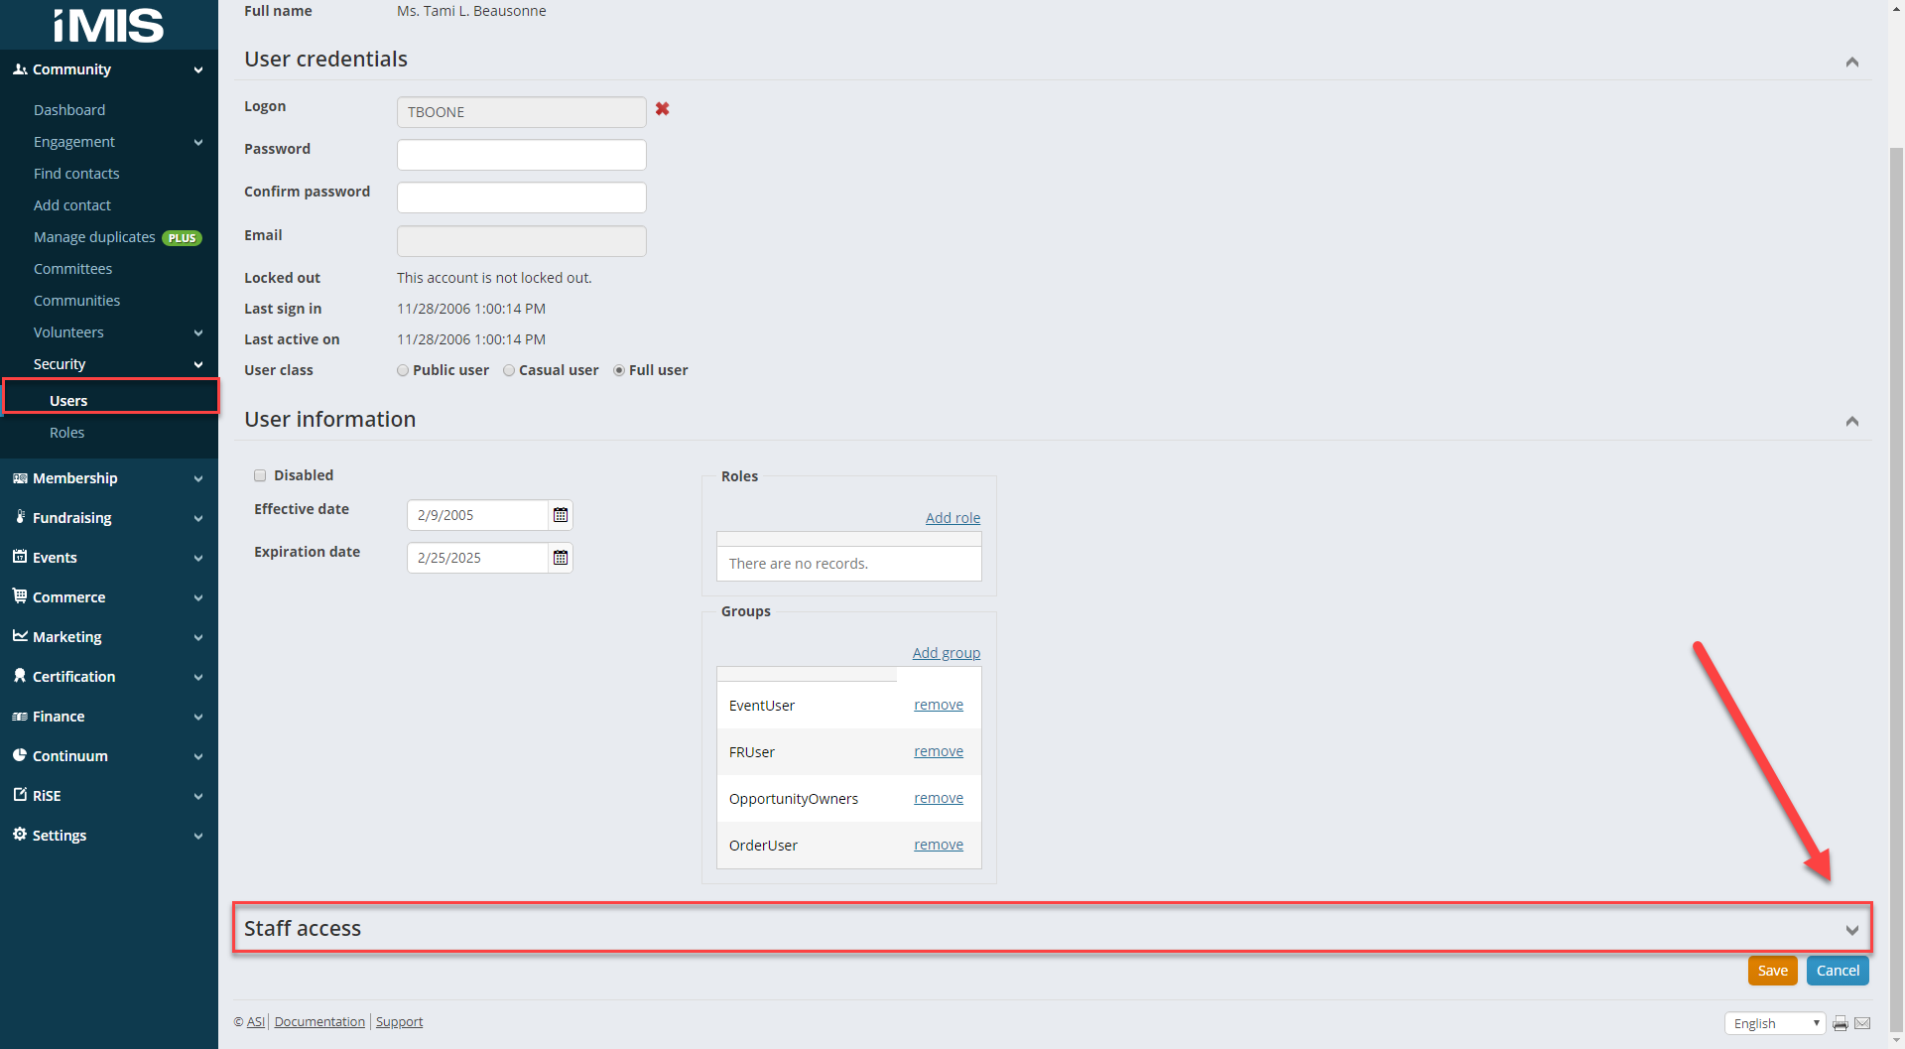Open the English language dropdown
Viewport: 1905px width, 1049px height.
(x=1774, y=1023)
